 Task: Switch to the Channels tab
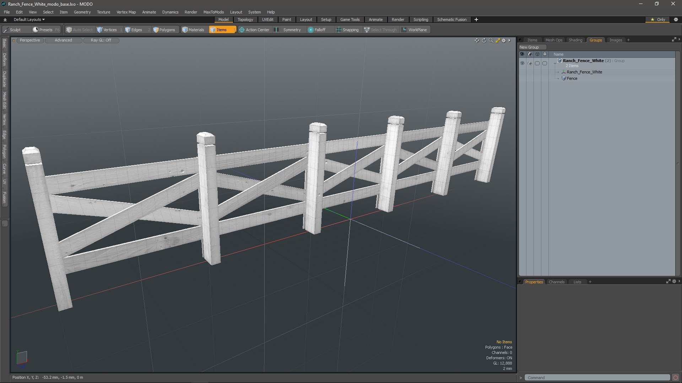click(x=556, y=282)
